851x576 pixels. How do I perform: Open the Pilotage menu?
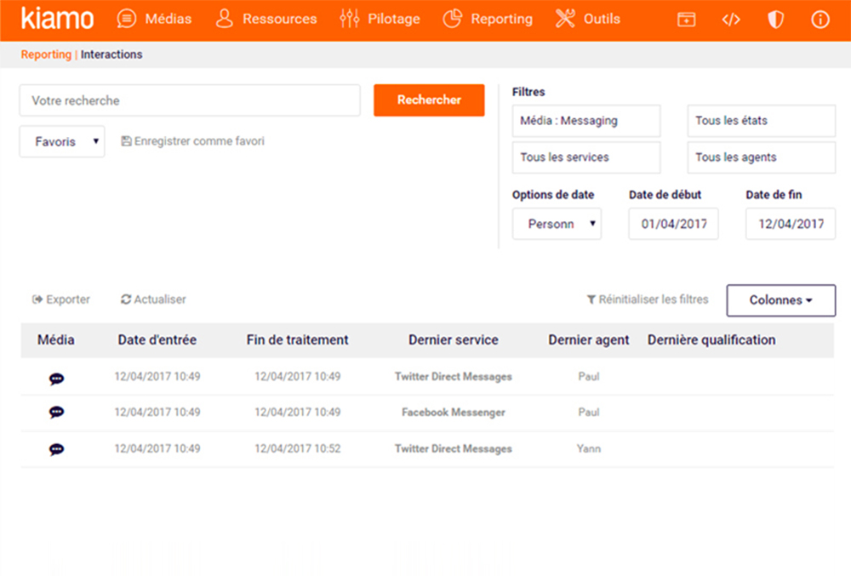tap(380, 19)
